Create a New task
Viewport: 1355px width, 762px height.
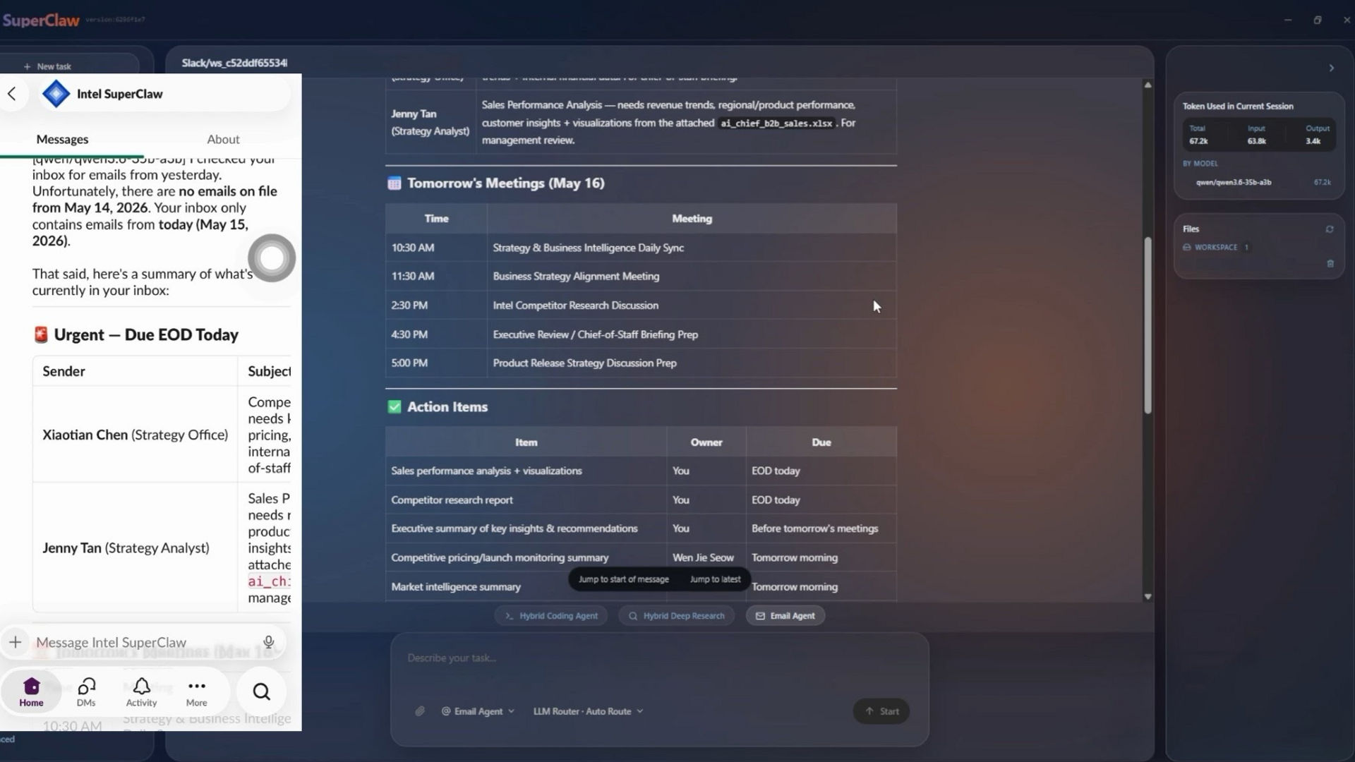point(48,66)
